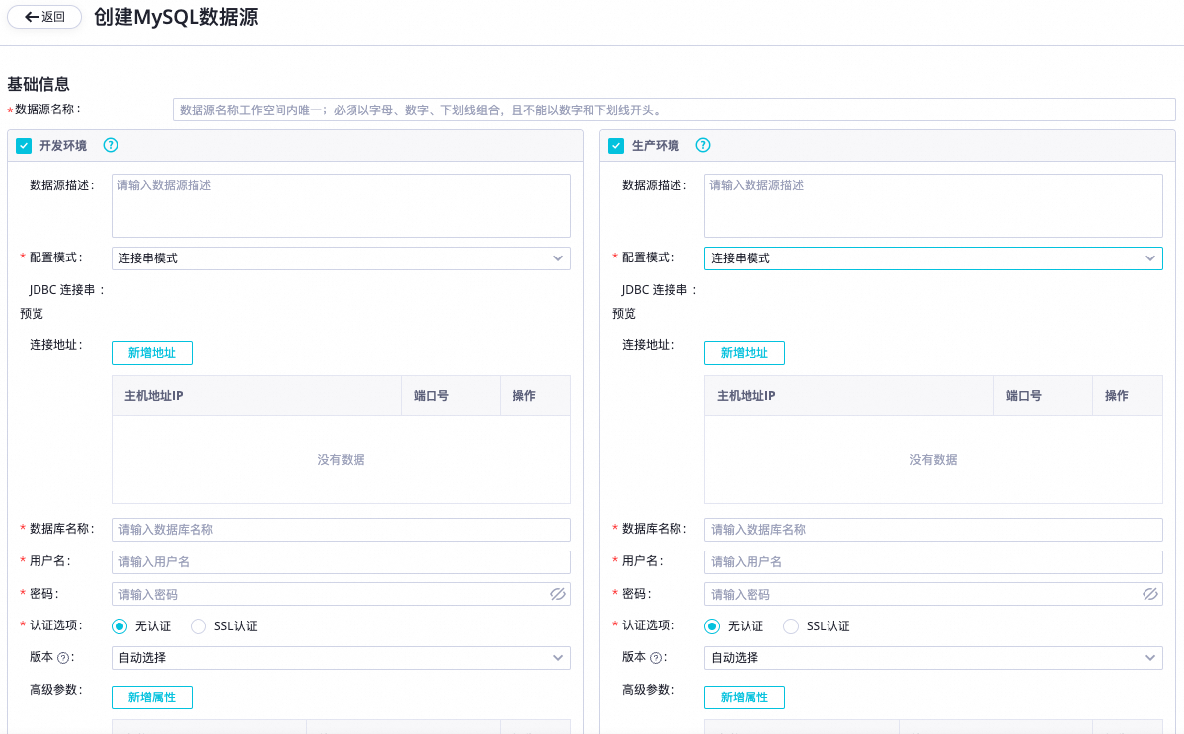The width and height of the screenshot is (1184, 734).
Task: Click 新增地址 button in 开发环境
Action: pyautogui.click(x=152, y=353)
